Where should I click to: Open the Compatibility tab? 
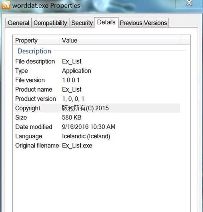coord(50,23)
